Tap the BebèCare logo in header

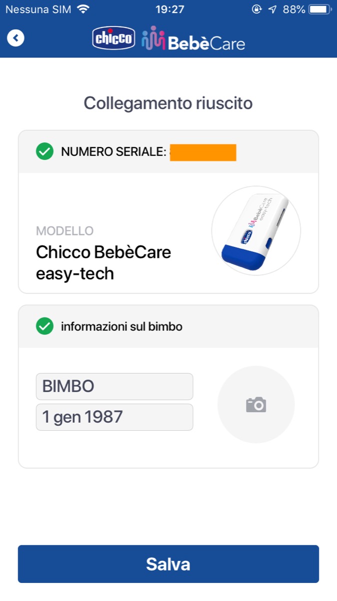pyautogui.click(x=193, y=39)
